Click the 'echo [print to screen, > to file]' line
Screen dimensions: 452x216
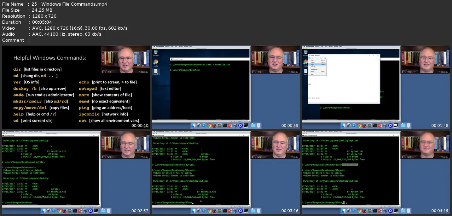[x=108, y=82]
